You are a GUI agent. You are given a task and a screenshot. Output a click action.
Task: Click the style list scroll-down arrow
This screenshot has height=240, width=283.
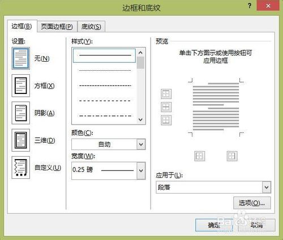(140, 119)
